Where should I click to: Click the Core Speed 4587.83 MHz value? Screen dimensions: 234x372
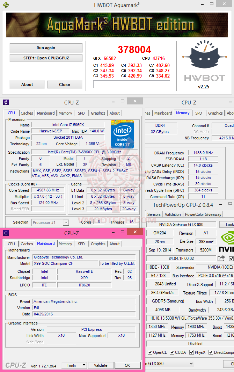coord(48,190)
